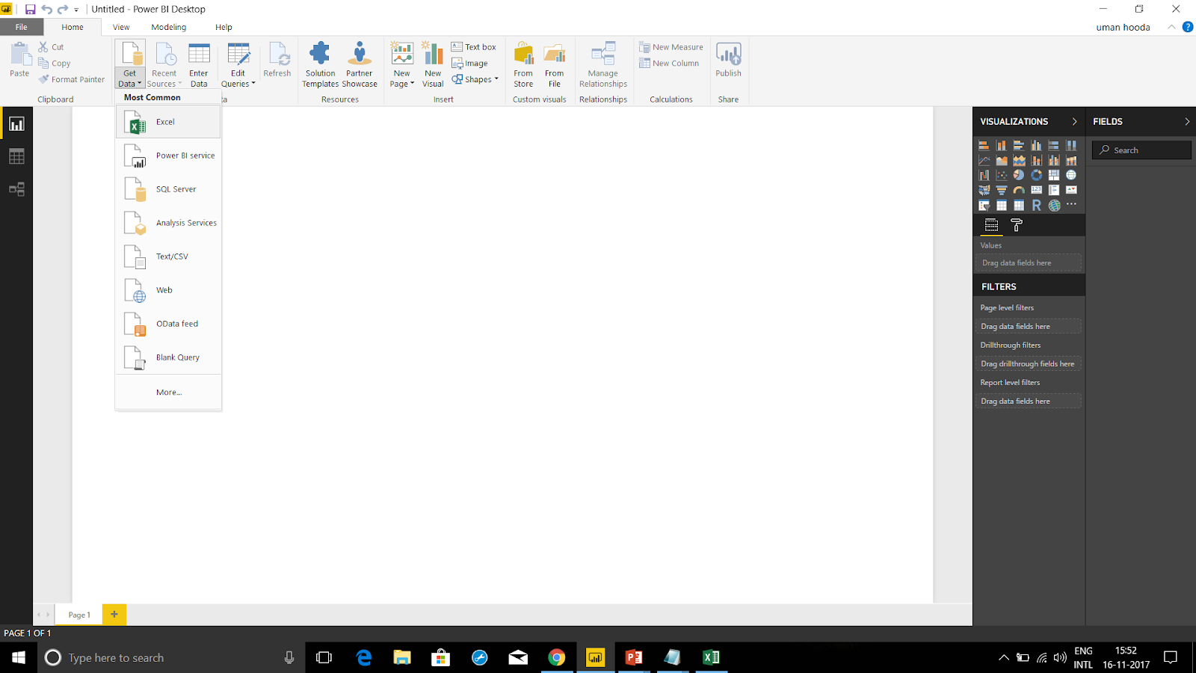Image resolution: width=1196 pixels, height=673 pixels.
Task: Add a New Visual from the ribbon
Action: tap(433, 64)
